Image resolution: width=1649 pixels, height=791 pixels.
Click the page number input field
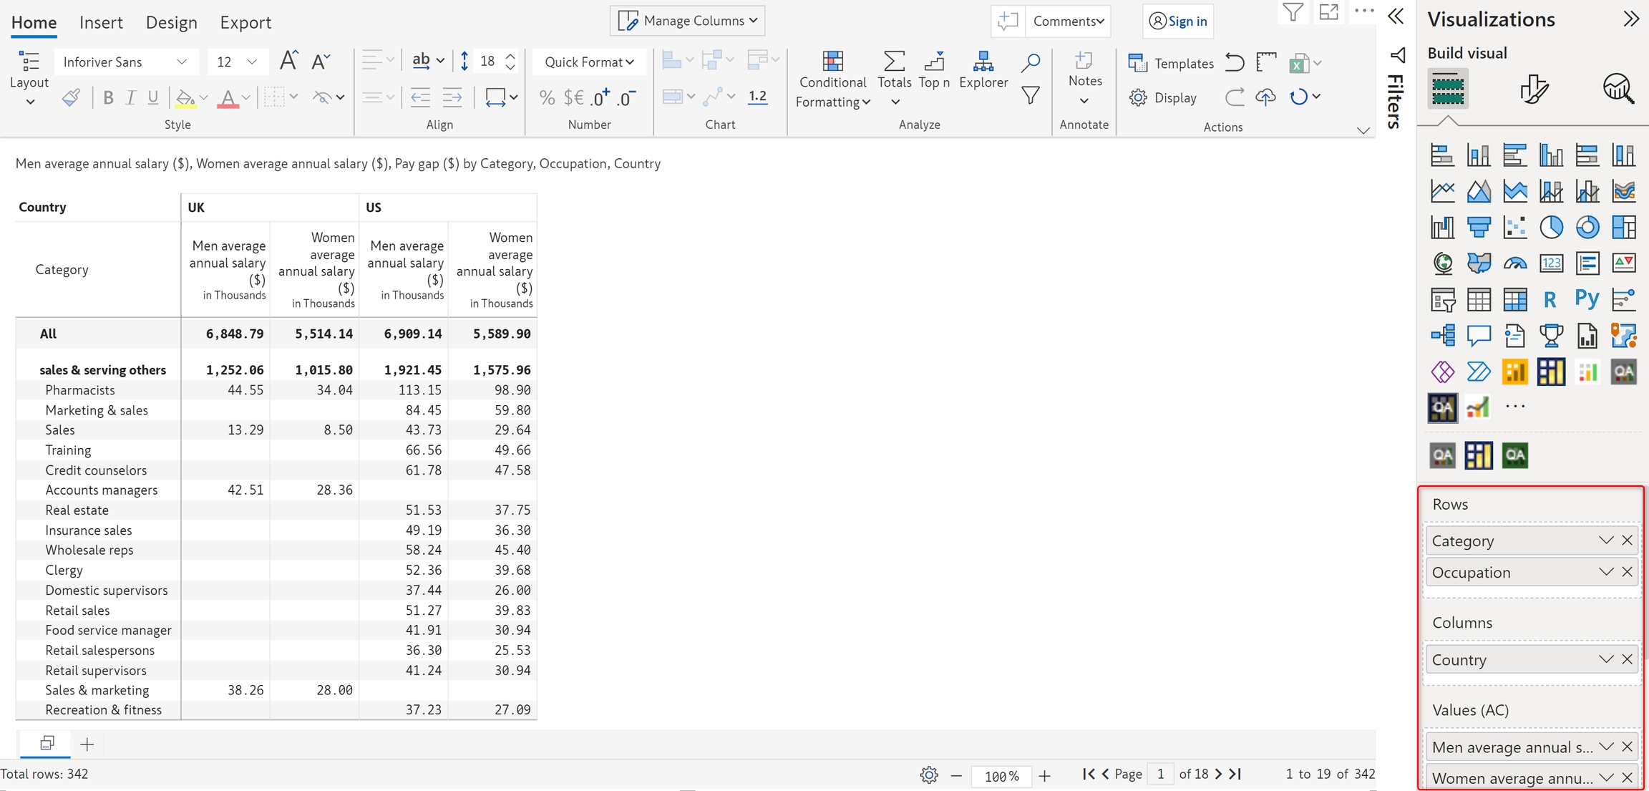(x=1160, y=774)
